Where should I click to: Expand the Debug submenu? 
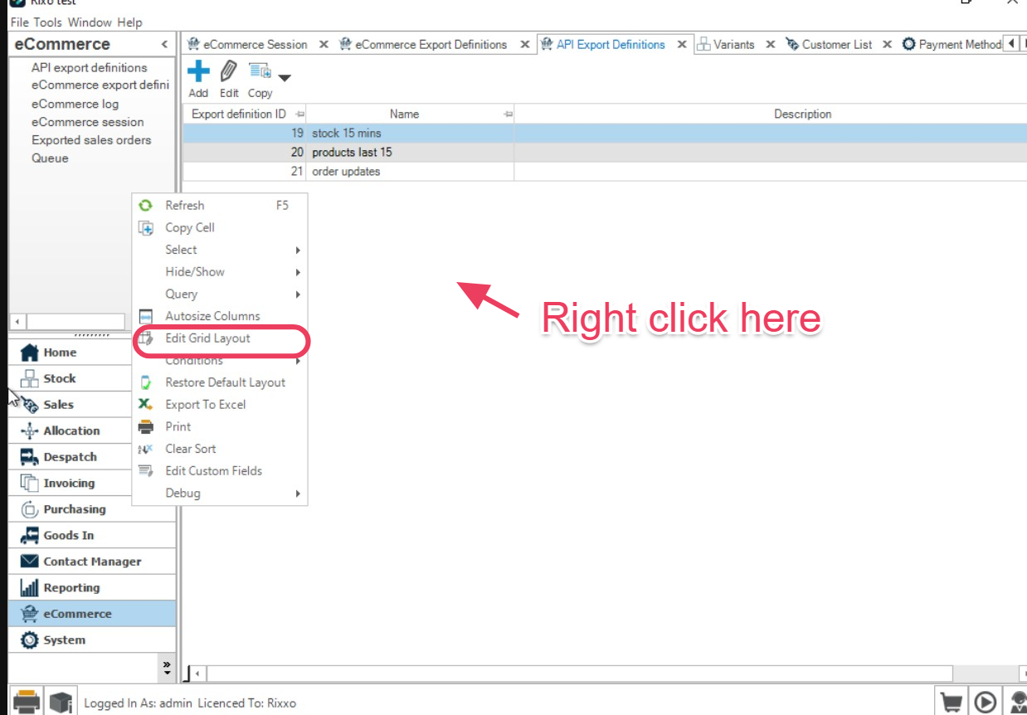pos(220,493)
